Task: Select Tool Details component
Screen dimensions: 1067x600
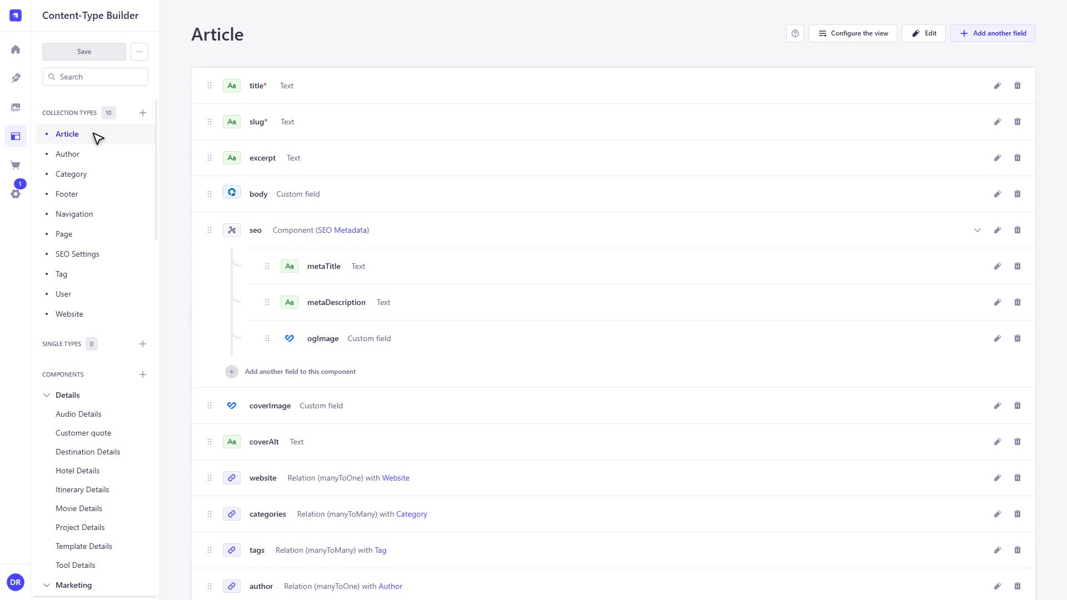Action: point(75,565)
